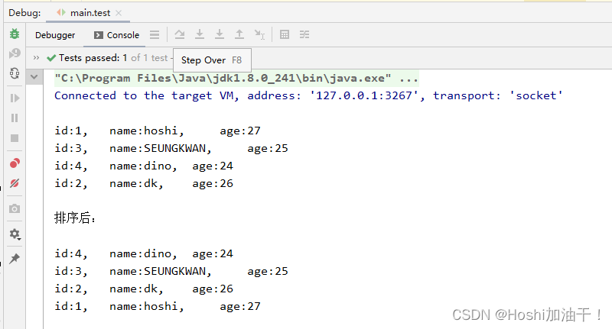Click the Step Out arrow icon

coord(239,34)
